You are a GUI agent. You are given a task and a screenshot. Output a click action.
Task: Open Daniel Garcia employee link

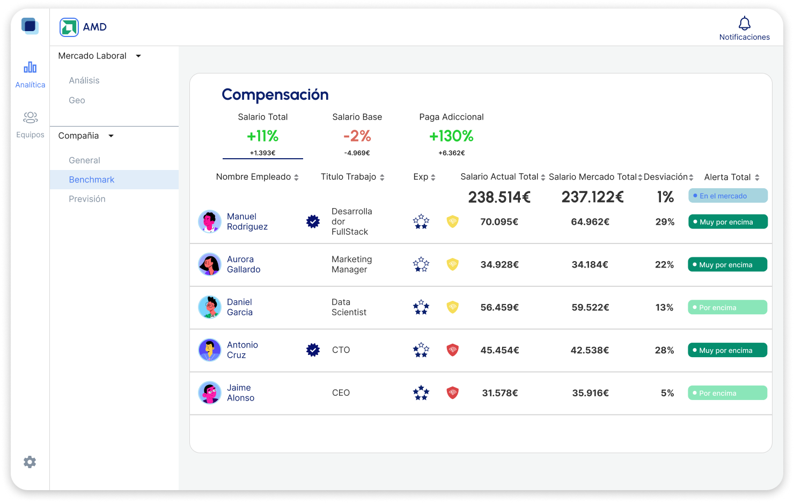[x=240, y=307]
